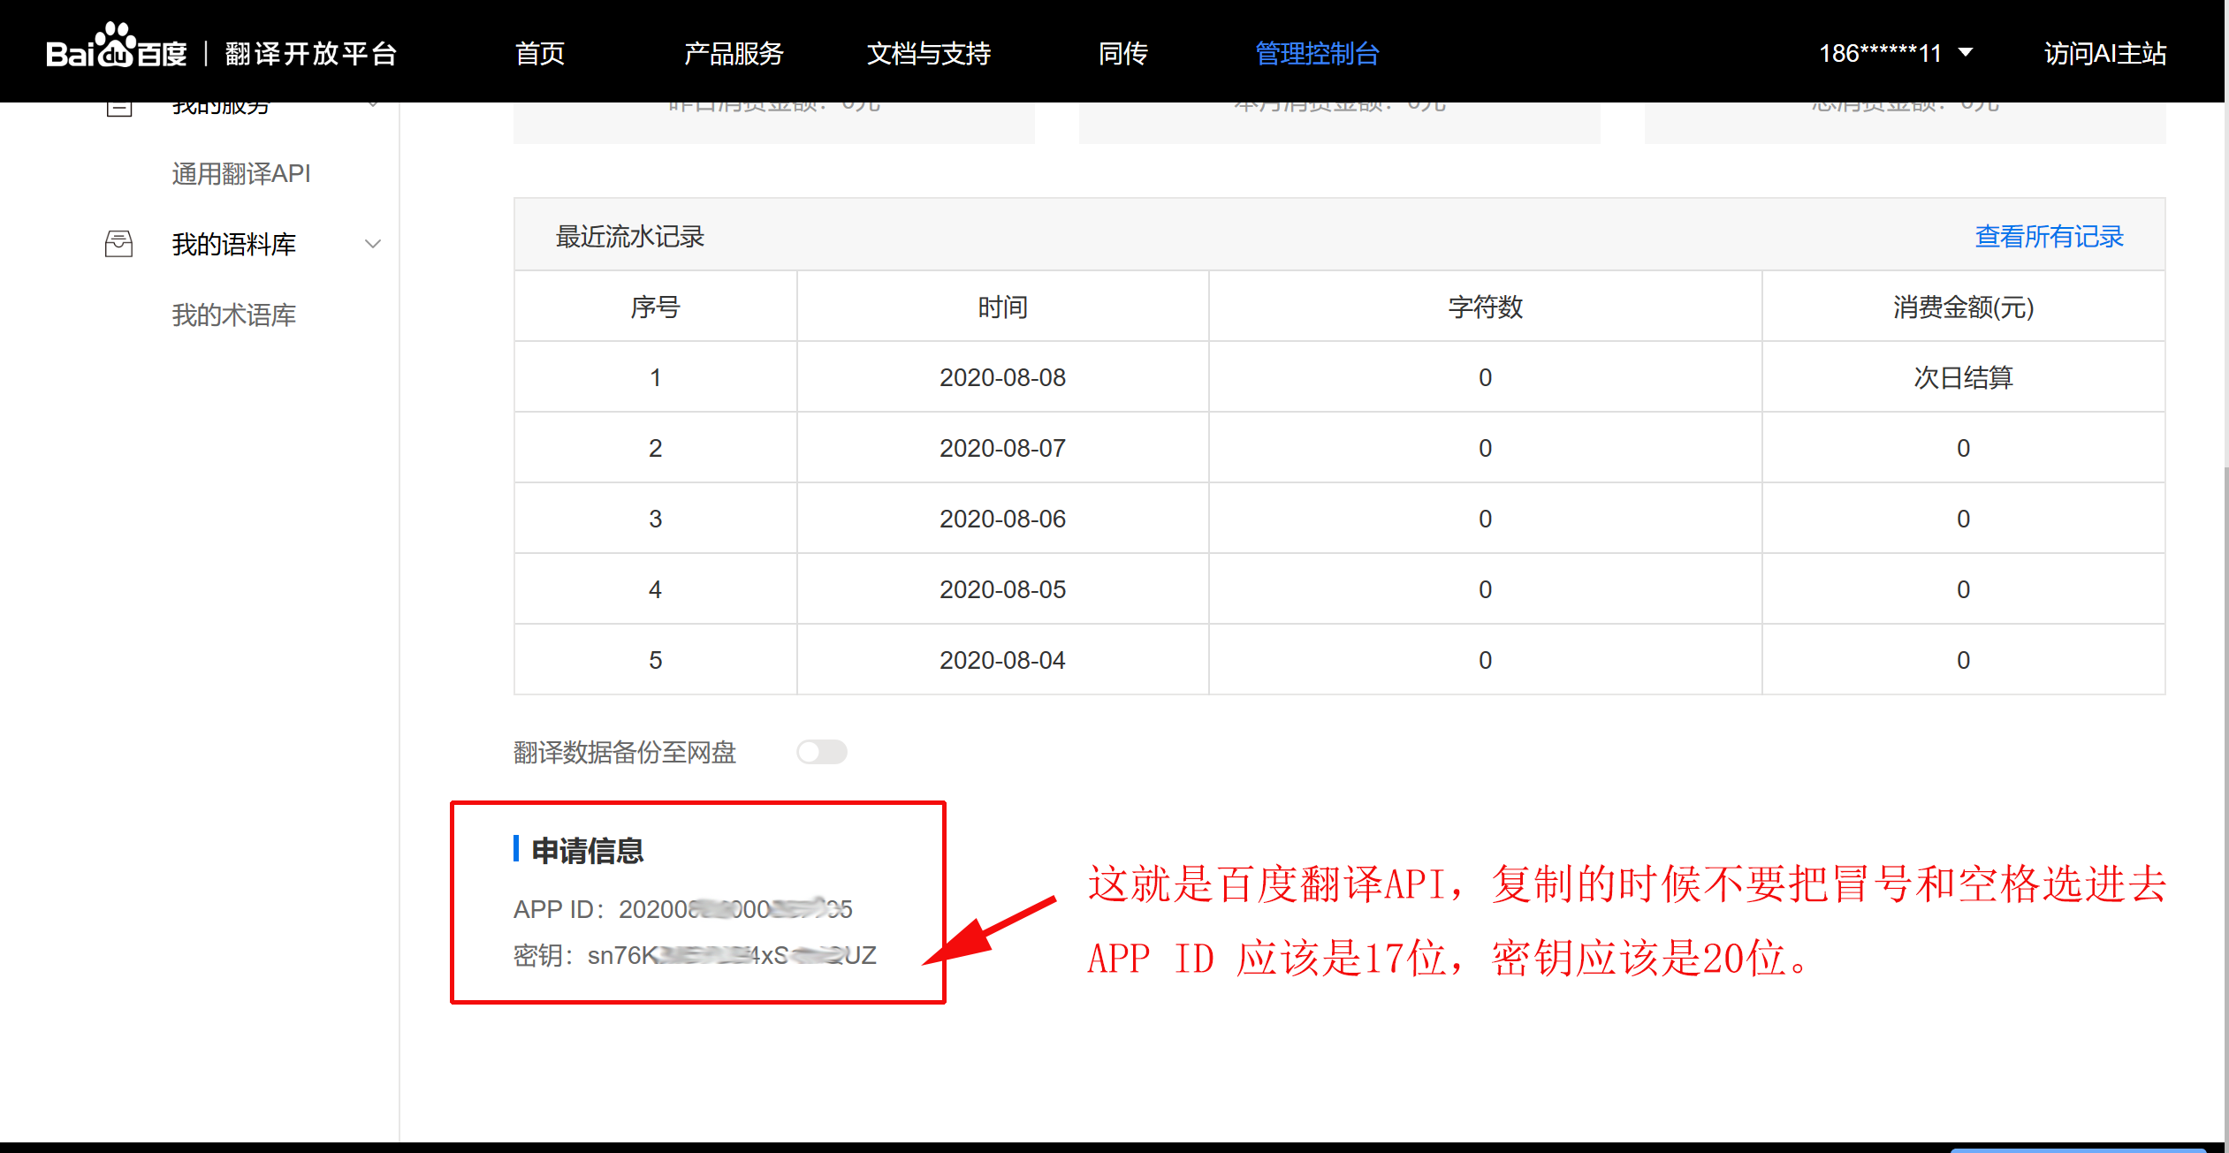Viewport: 2229px width, 1153px height.
Task: Open 通用翻译API in the sidebar
Action: tap(241, 173)
